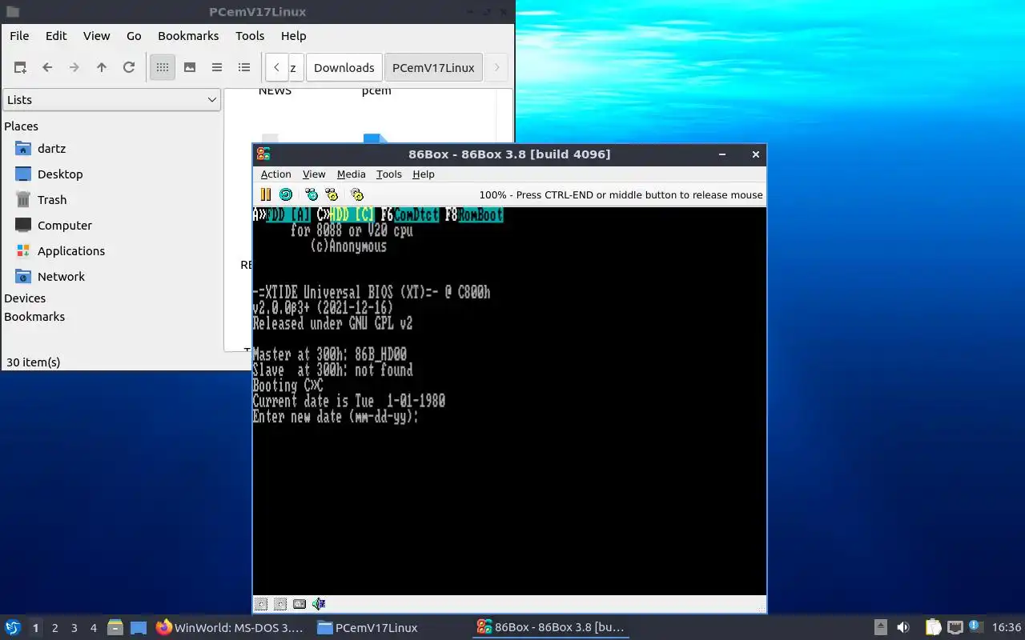
Task: Select Devices section in sidebar
Action: (25, 298)
